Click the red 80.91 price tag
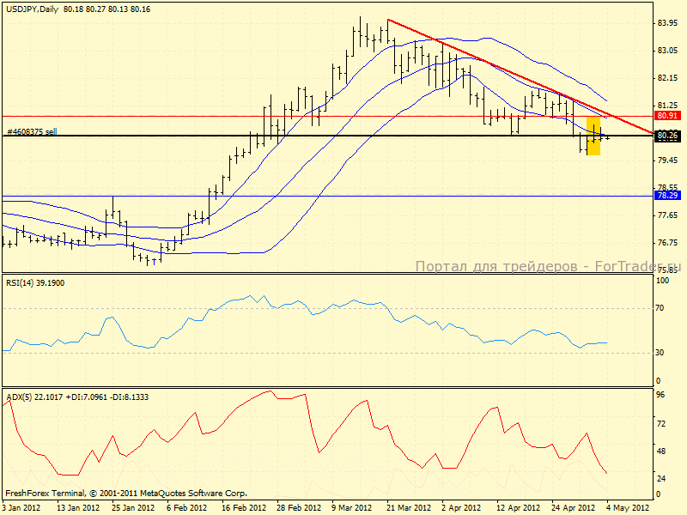Screen dimensions: 687x515 [x=667, y=115]
